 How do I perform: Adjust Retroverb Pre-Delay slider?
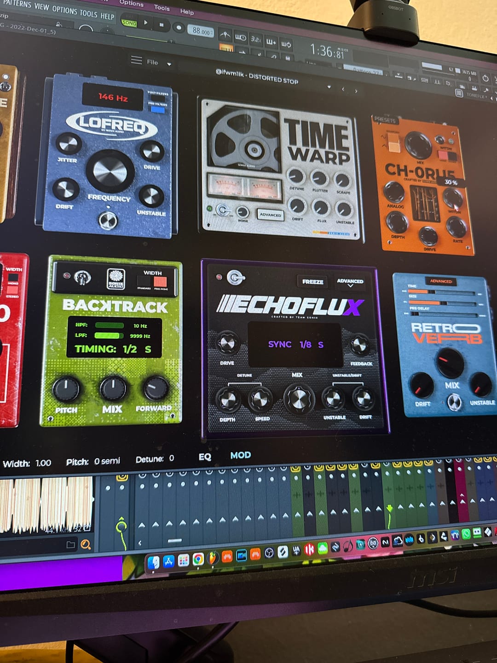pos(444,314)
